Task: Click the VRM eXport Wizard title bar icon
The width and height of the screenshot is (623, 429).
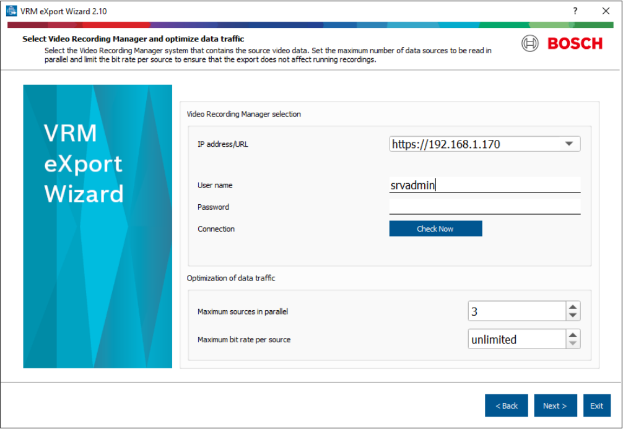Action: pos(12,11)
